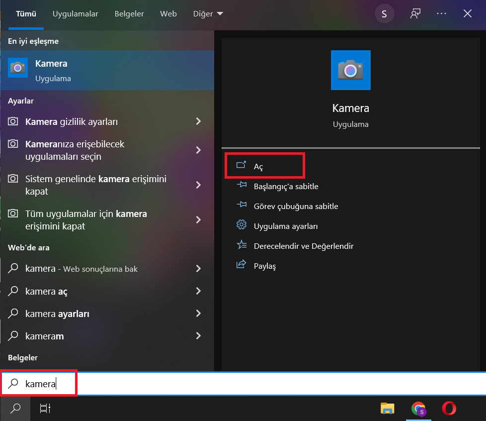Pin Kamera with Görev çubuğuna sabitle
Viewport: 486px width, 421px height.
(296, 206)
